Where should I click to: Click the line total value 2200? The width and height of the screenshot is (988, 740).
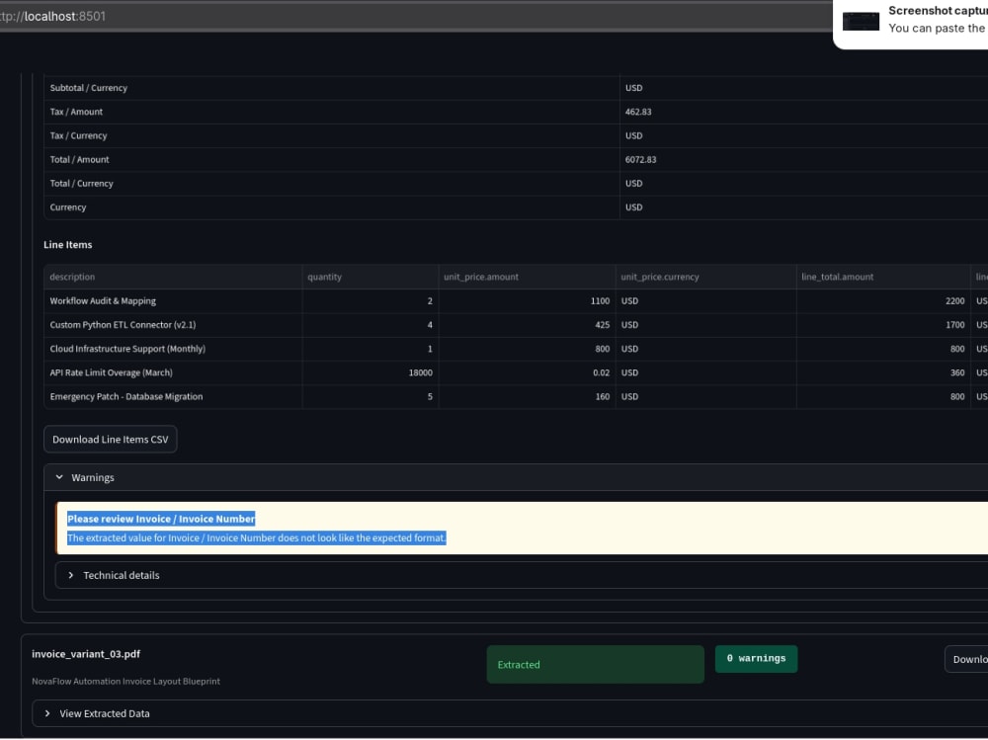point(954,300)
